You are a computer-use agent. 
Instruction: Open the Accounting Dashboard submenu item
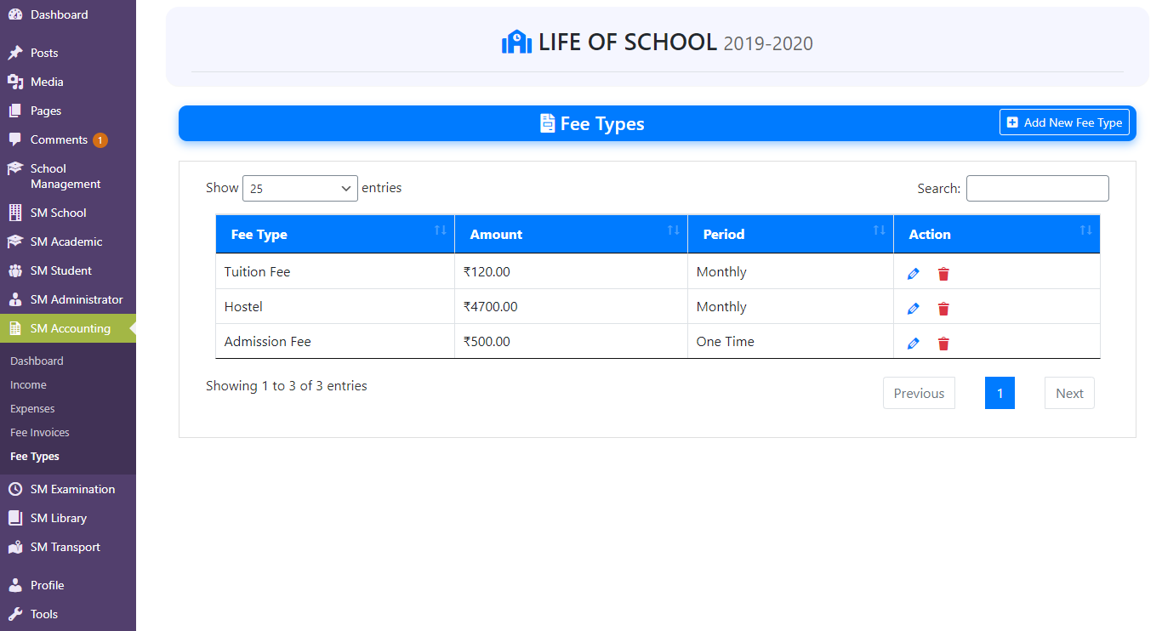[37, 361]
